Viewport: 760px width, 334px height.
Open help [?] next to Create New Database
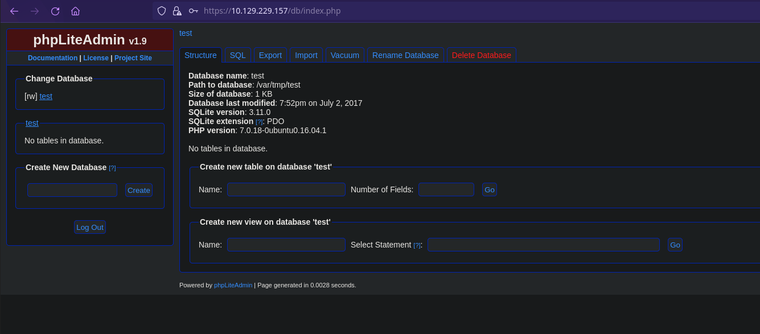(x=112, y=168)
